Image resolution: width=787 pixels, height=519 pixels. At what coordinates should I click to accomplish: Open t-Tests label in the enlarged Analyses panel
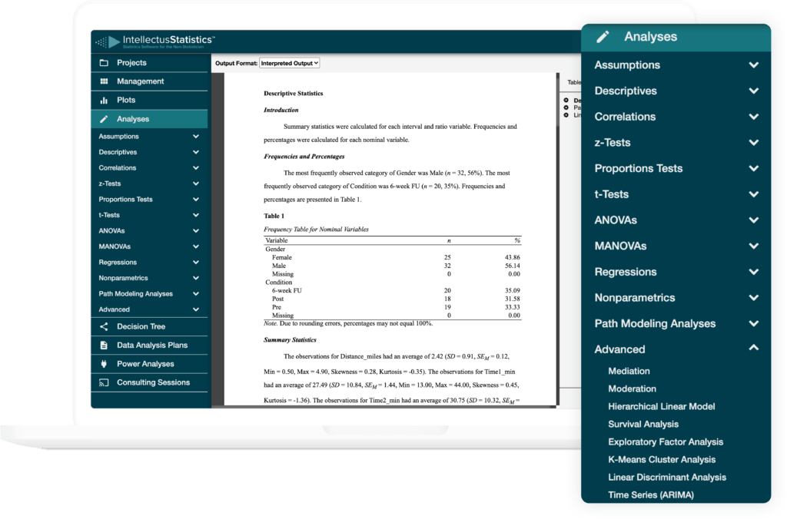(x=611, y=194)
